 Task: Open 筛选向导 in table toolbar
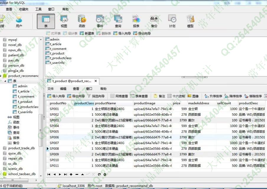(96, 96)
